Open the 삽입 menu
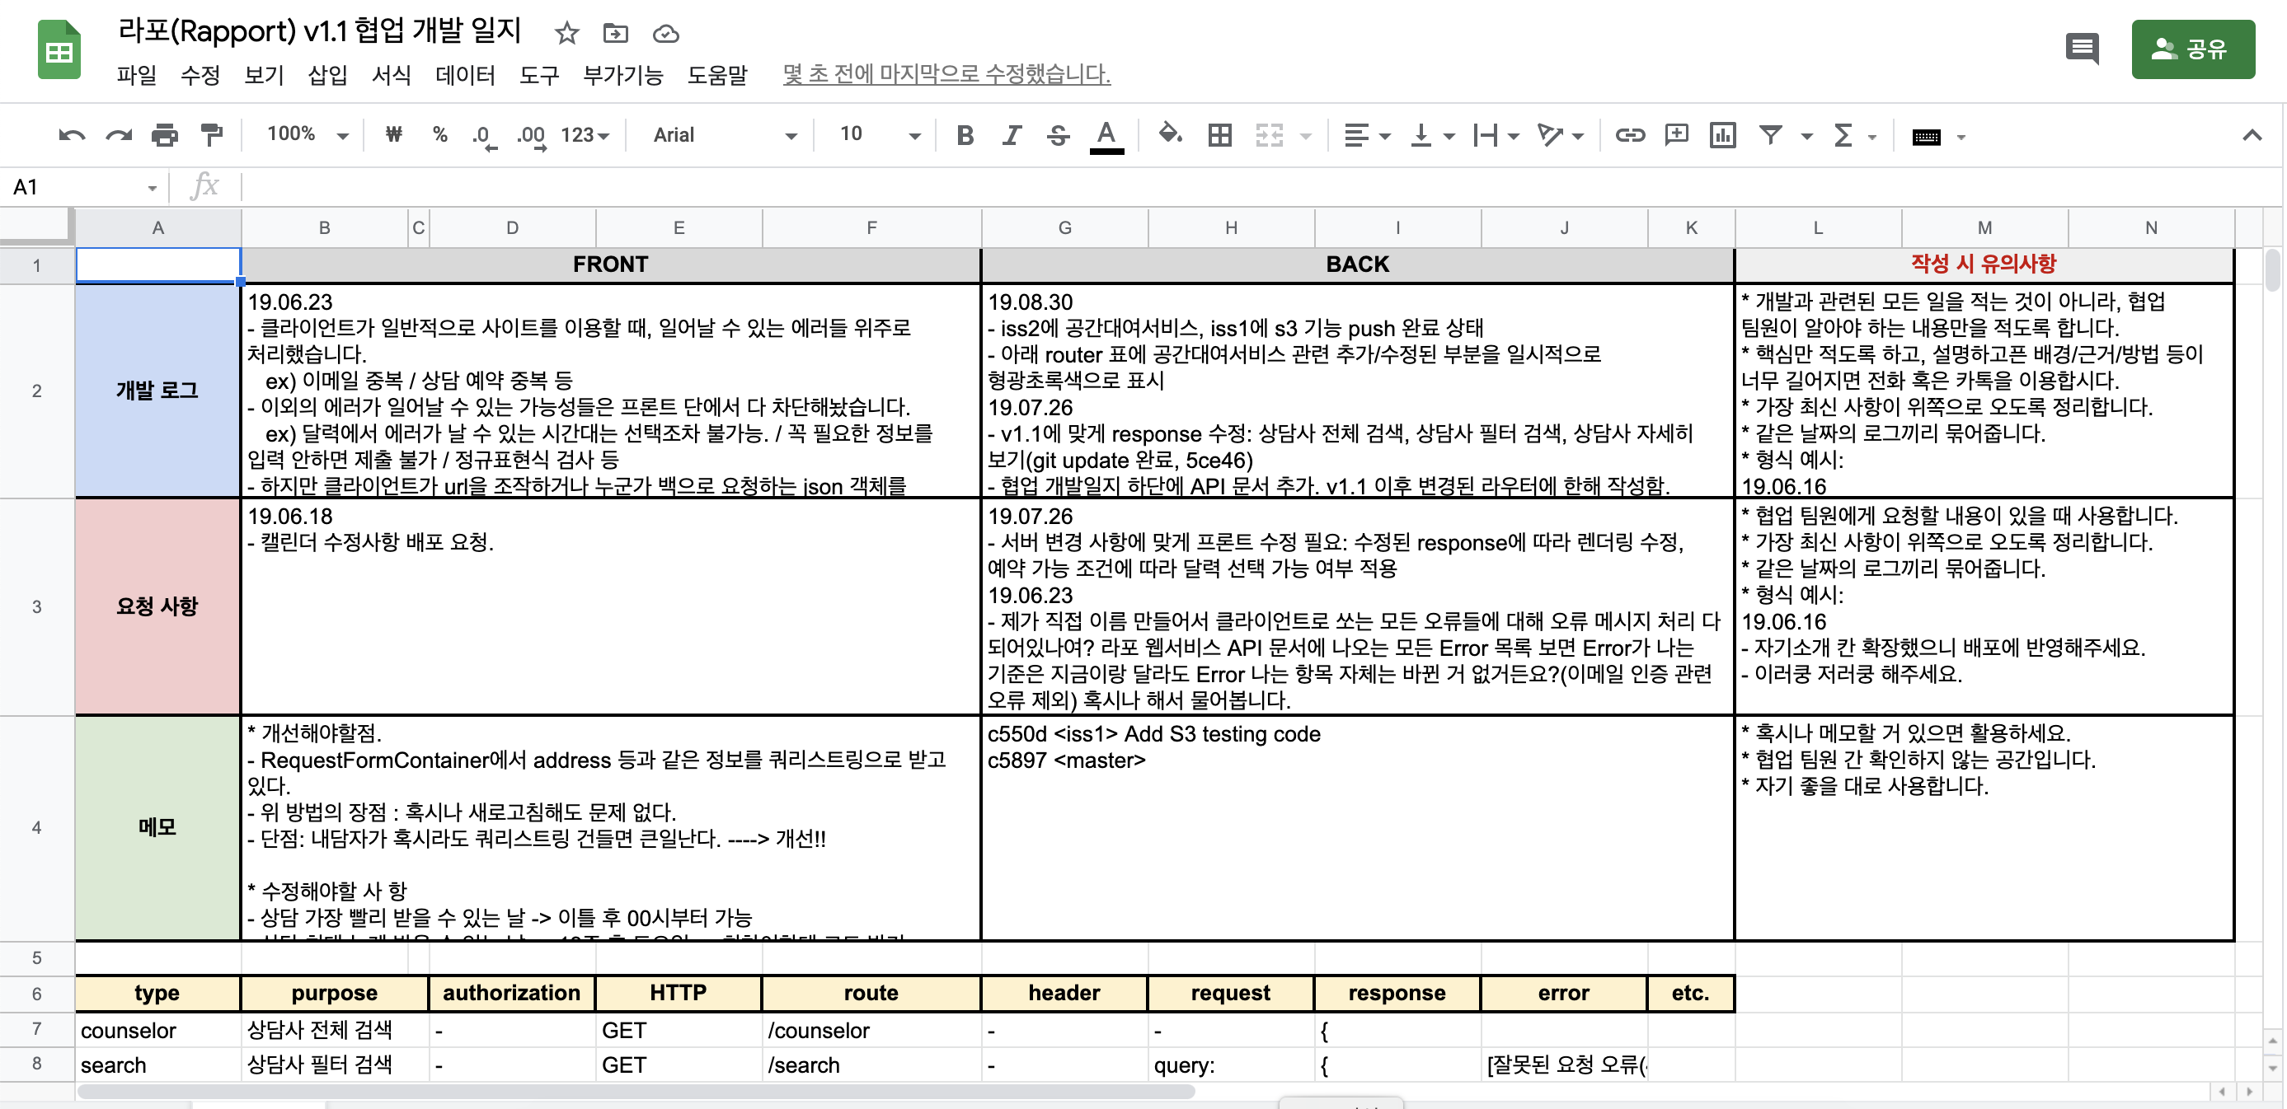The width and height of the screenshot is (2287, 1109). tap(326, 74)
